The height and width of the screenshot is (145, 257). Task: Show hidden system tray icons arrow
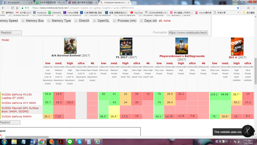[231, 142]
